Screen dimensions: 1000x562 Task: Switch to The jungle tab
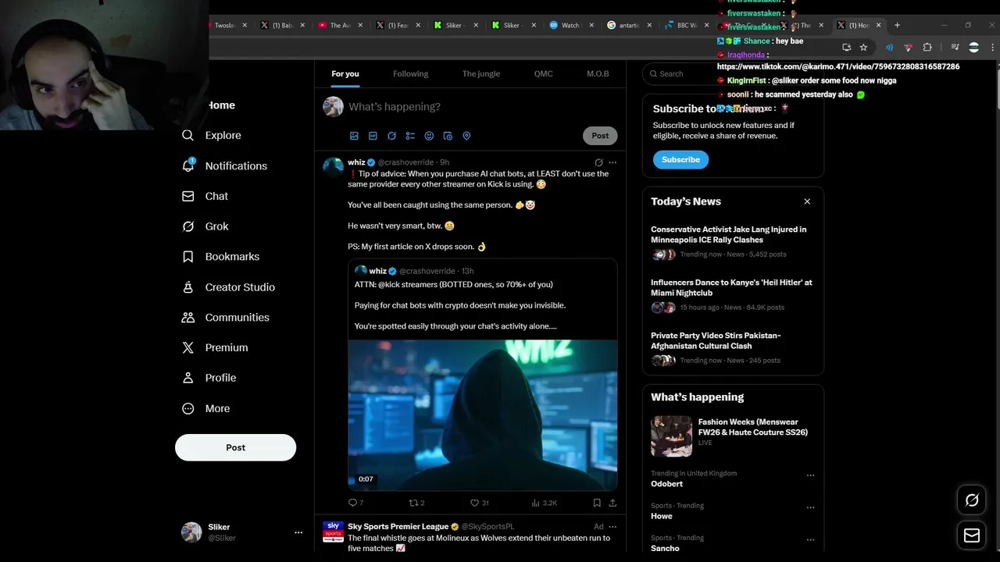click(481, 73)
